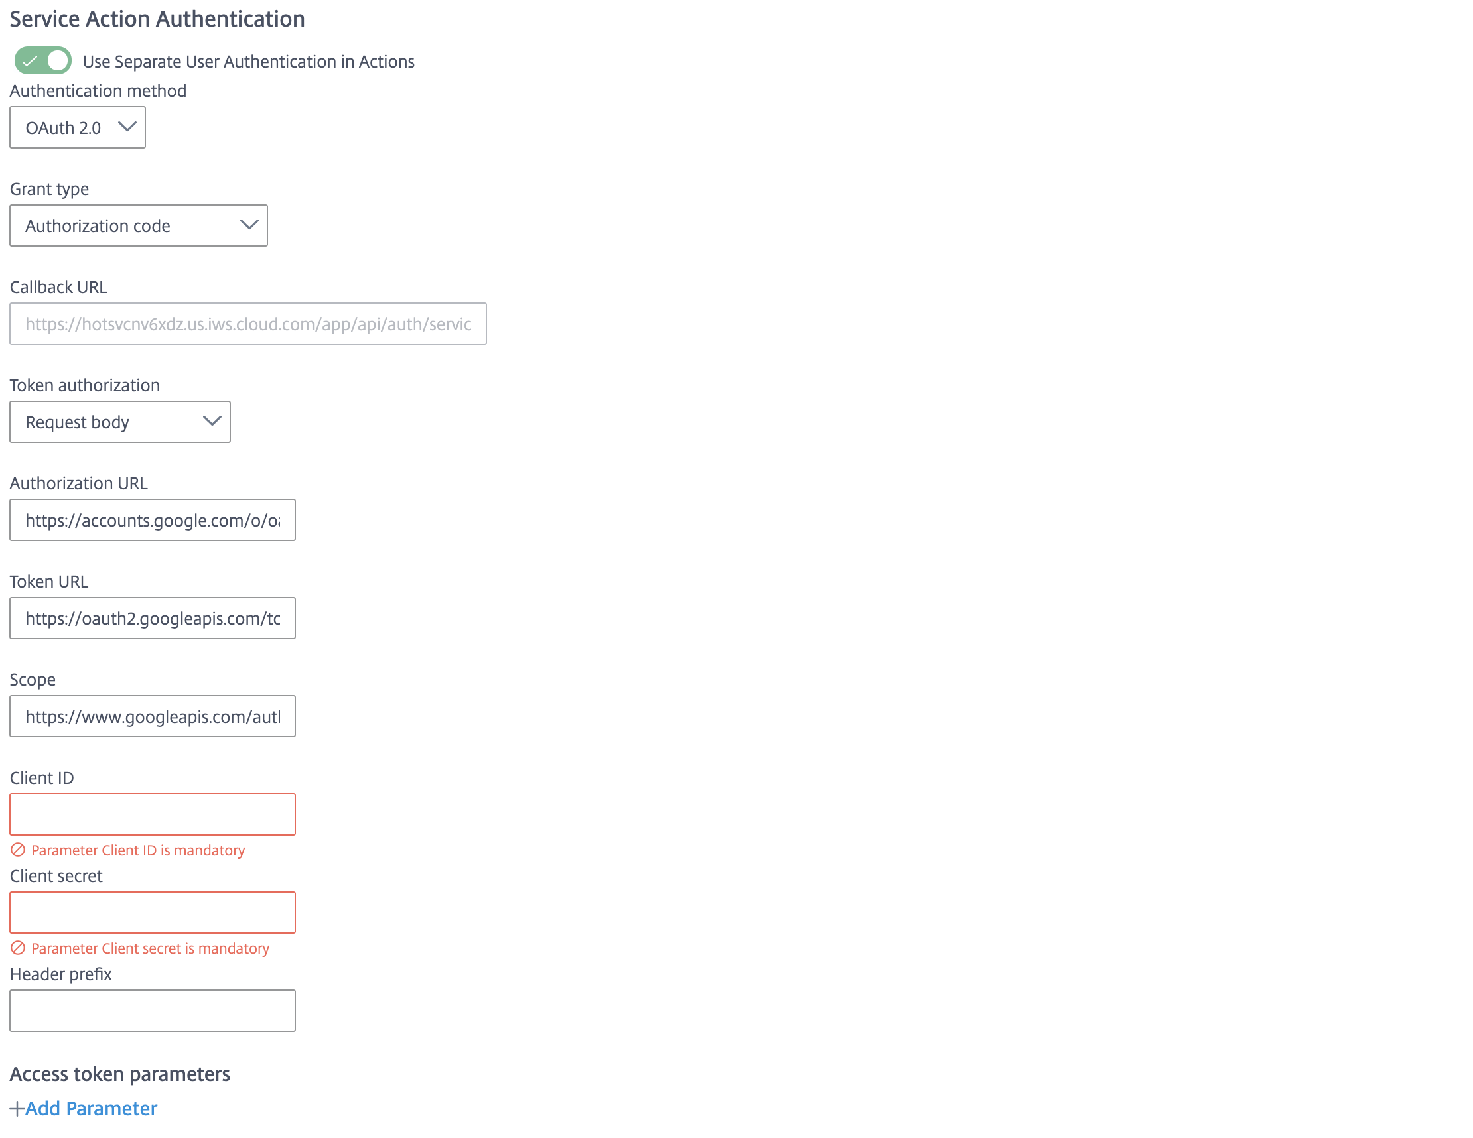Click the Grant type expander chevron
1473x1138 pixels.
(247, 225)
